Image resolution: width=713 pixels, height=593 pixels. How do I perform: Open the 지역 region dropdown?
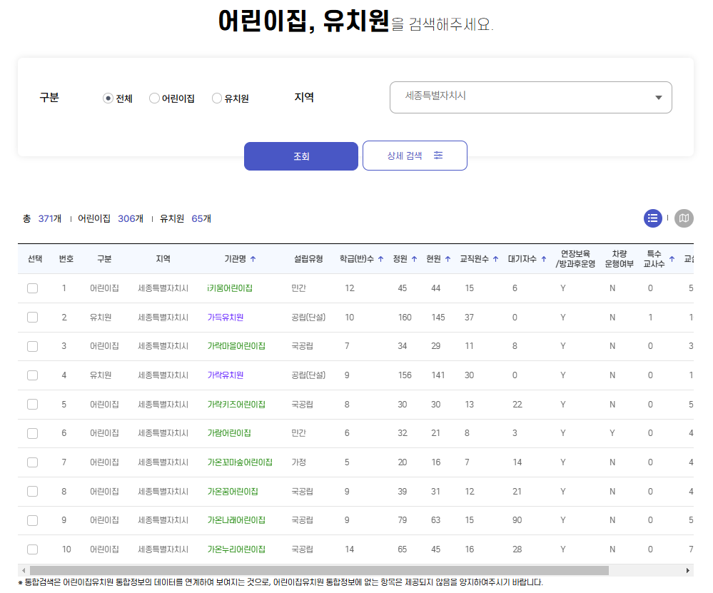pos(530,97)
